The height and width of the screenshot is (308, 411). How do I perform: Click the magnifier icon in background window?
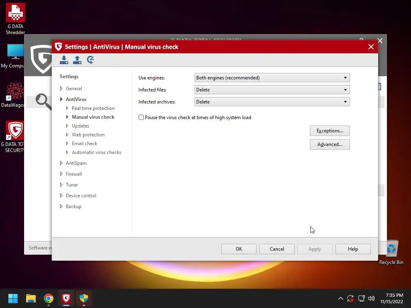(43, 101)
